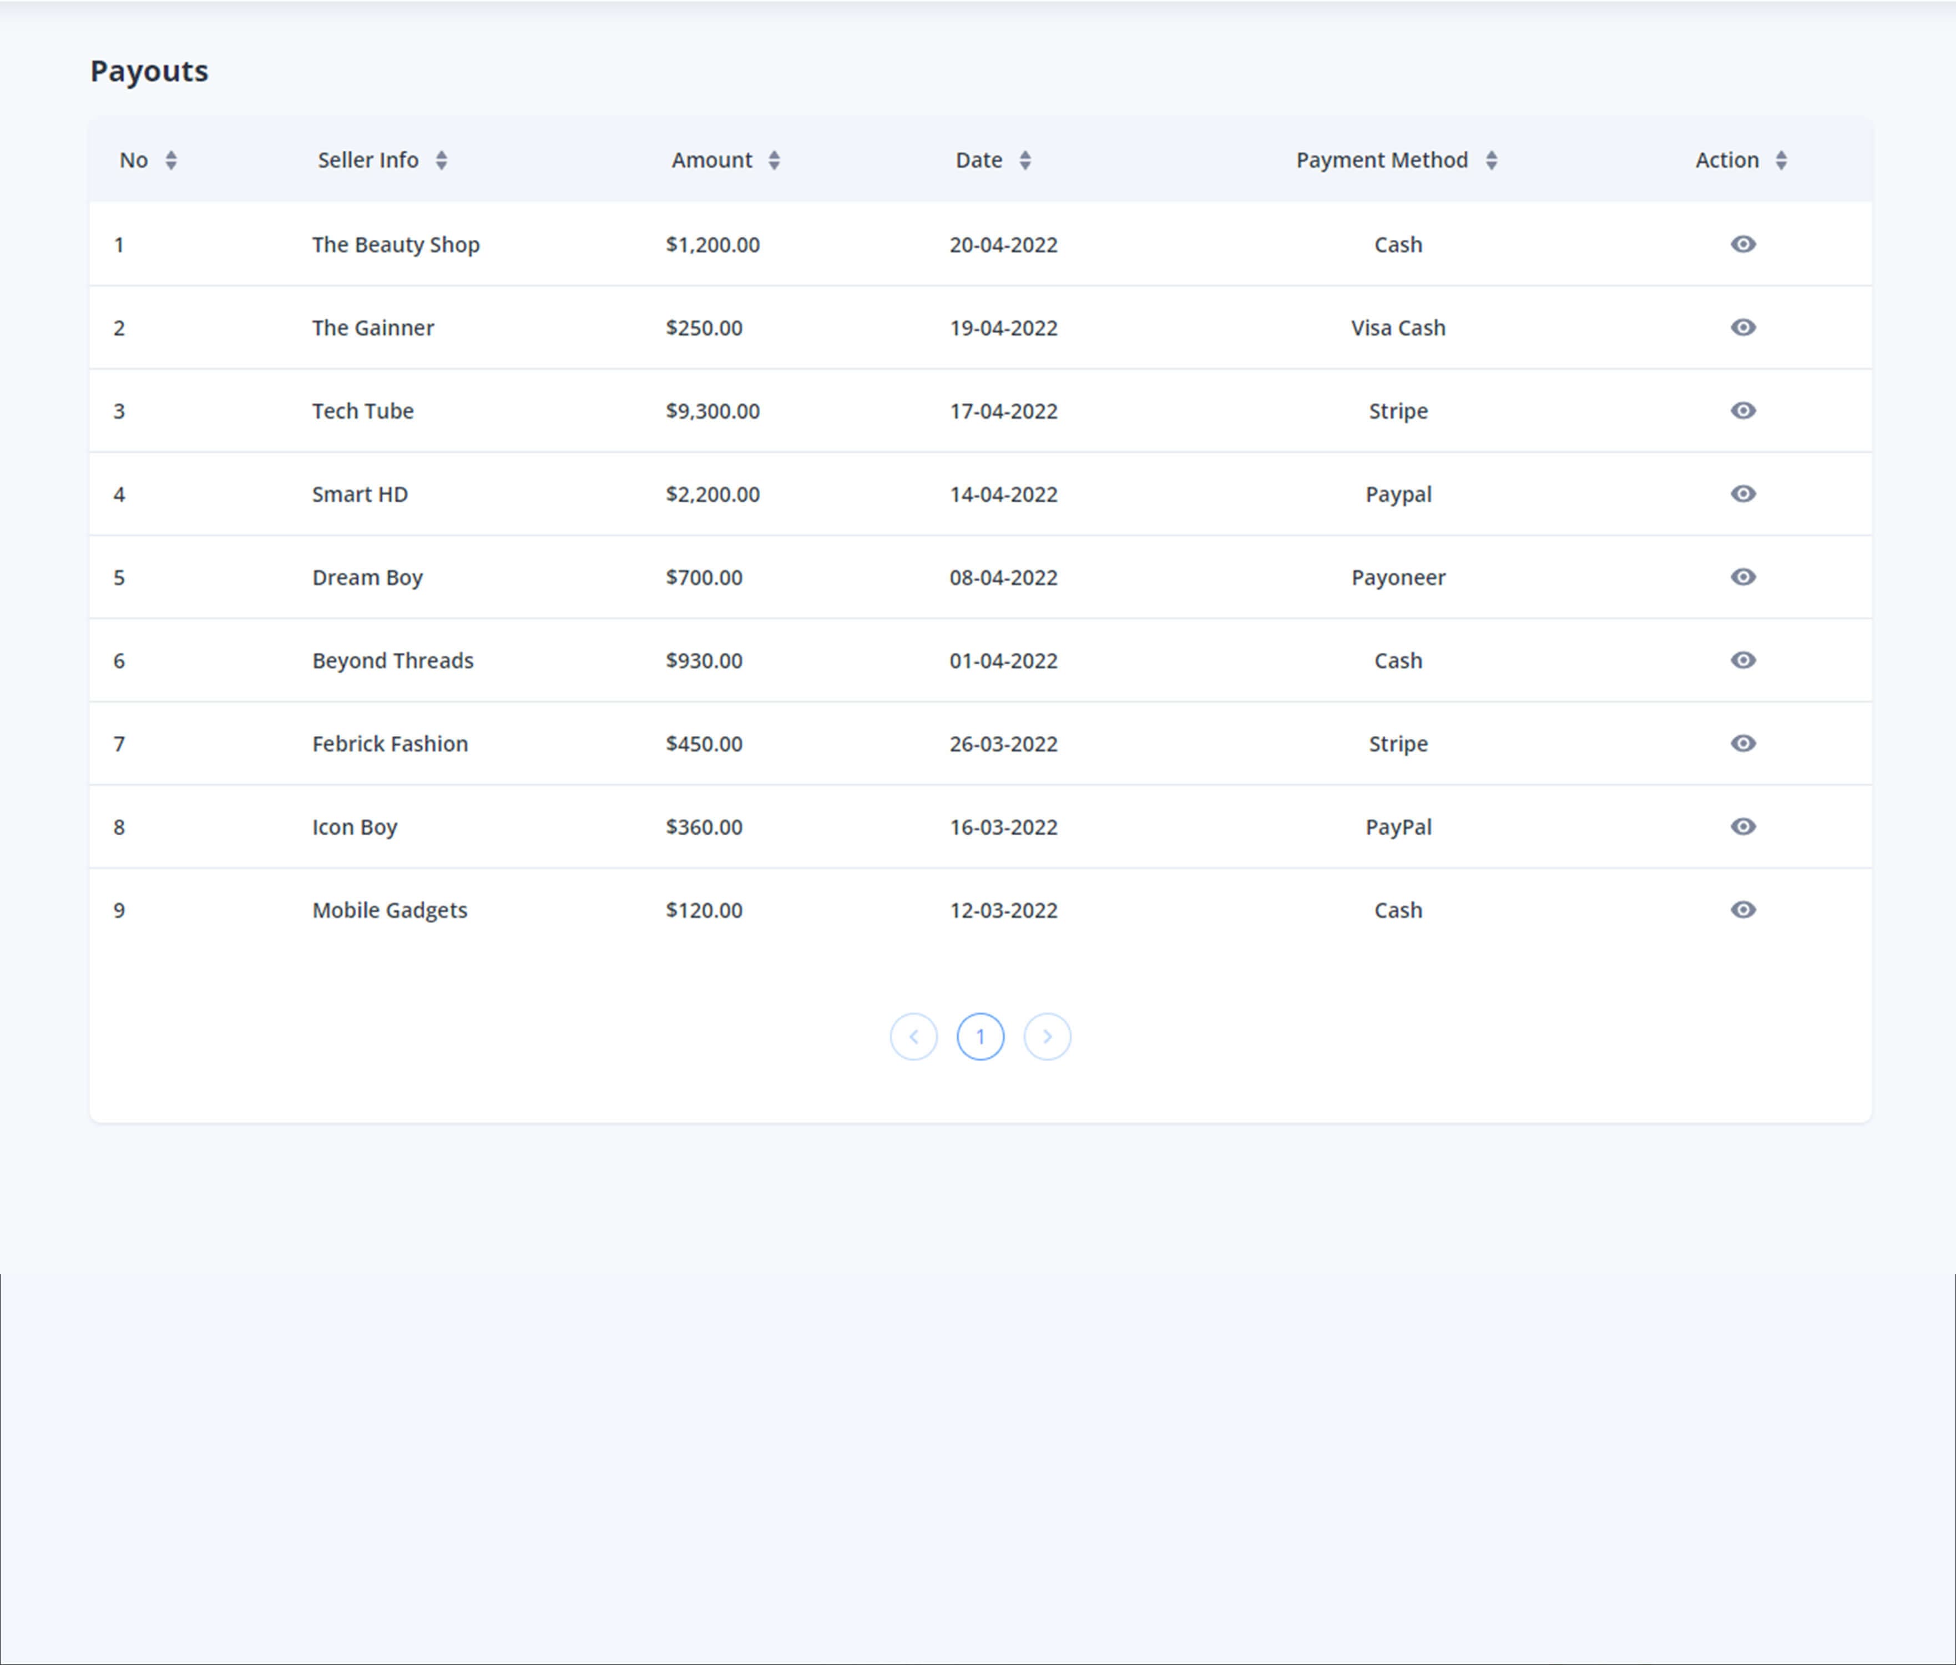
Task: Open Febrick Fashion payout eye icon
Action: coord(1743,743)
